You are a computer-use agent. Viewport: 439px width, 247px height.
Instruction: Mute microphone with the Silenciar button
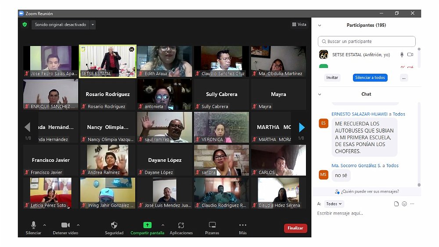33,226
